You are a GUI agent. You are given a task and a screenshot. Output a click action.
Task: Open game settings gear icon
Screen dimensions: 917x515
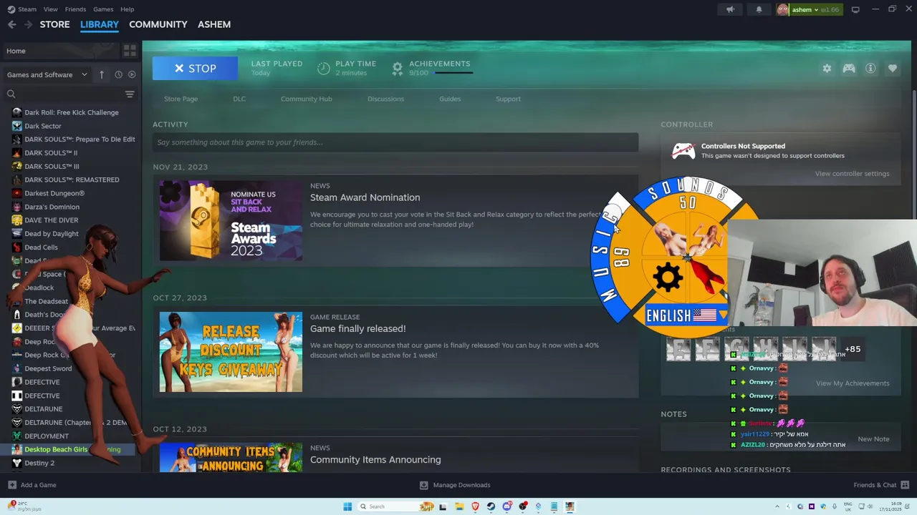827,68
